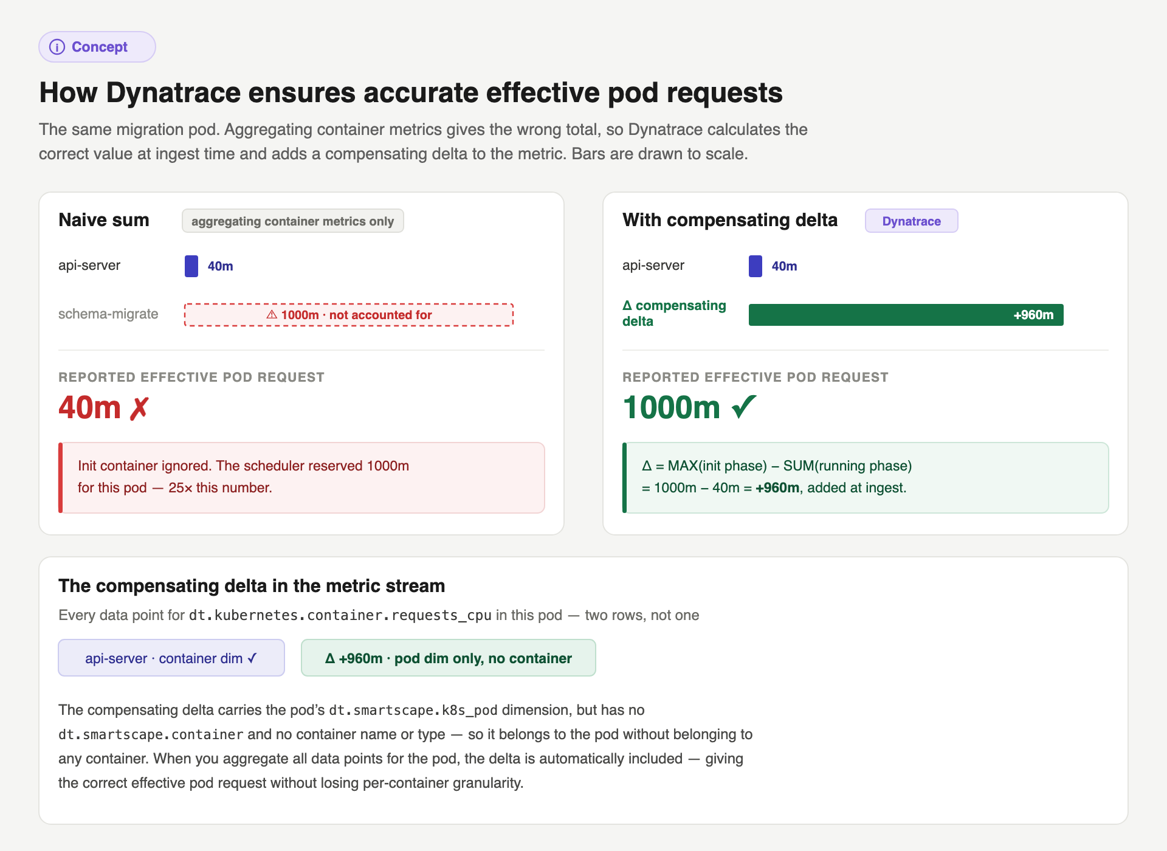Click the green +960m compensating delta bar
The height and width of the screenshot is (851, 1167).
(x=906, y=315)
